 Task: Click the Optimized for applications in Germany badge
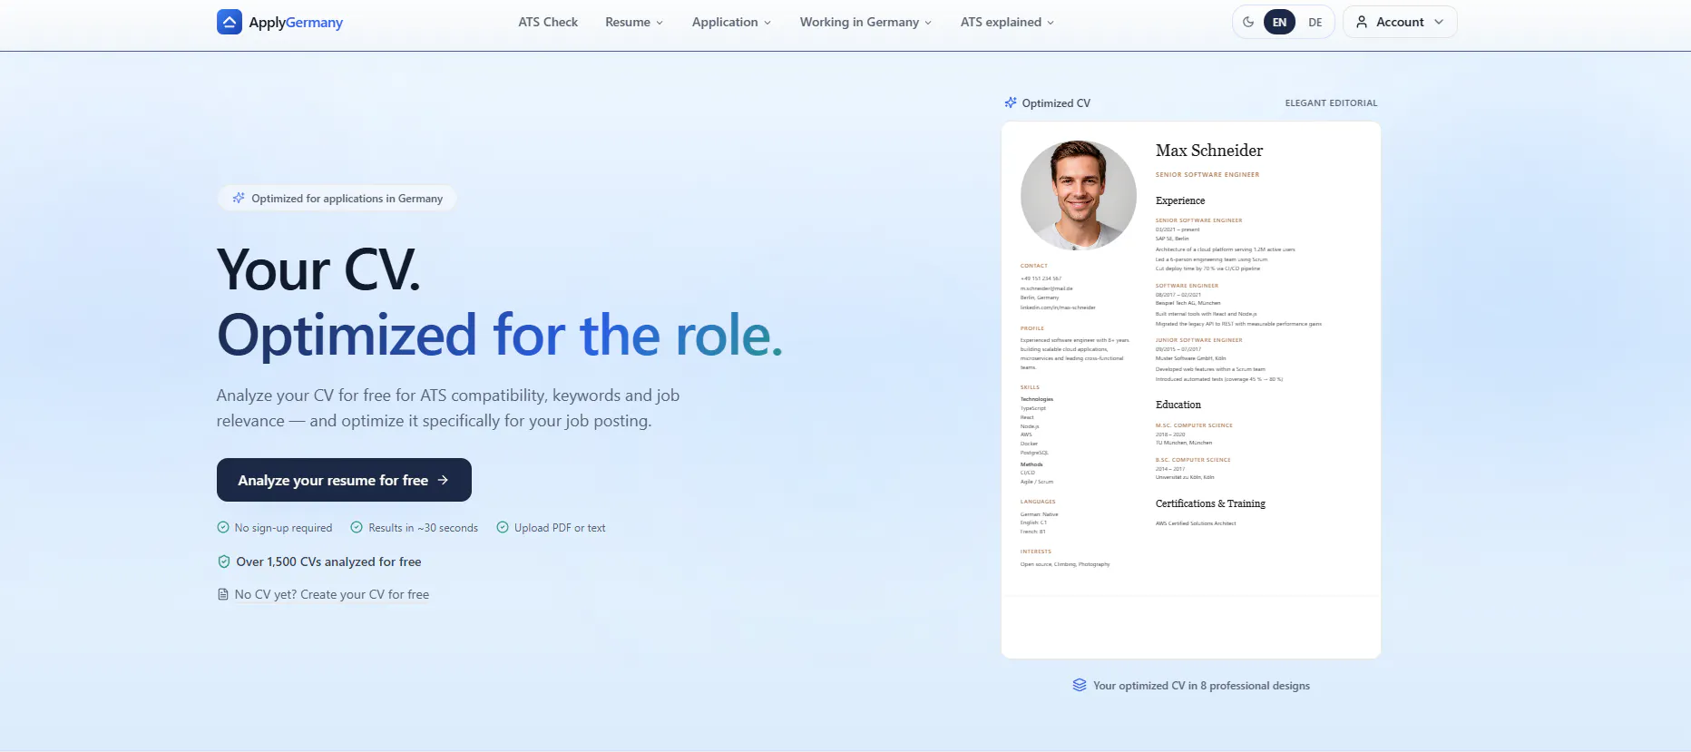pyautogui.click(x=337, y=198)
